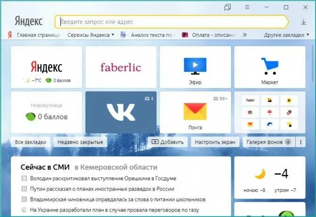Open the downloads arrow icon
The width and height of the screenshot is (316, 217).
(304, 22)
